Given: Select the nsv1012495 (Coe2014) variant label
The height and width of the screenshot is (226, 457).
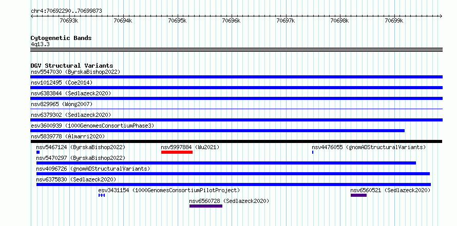Looking at the screenshot, I should 62,83.
